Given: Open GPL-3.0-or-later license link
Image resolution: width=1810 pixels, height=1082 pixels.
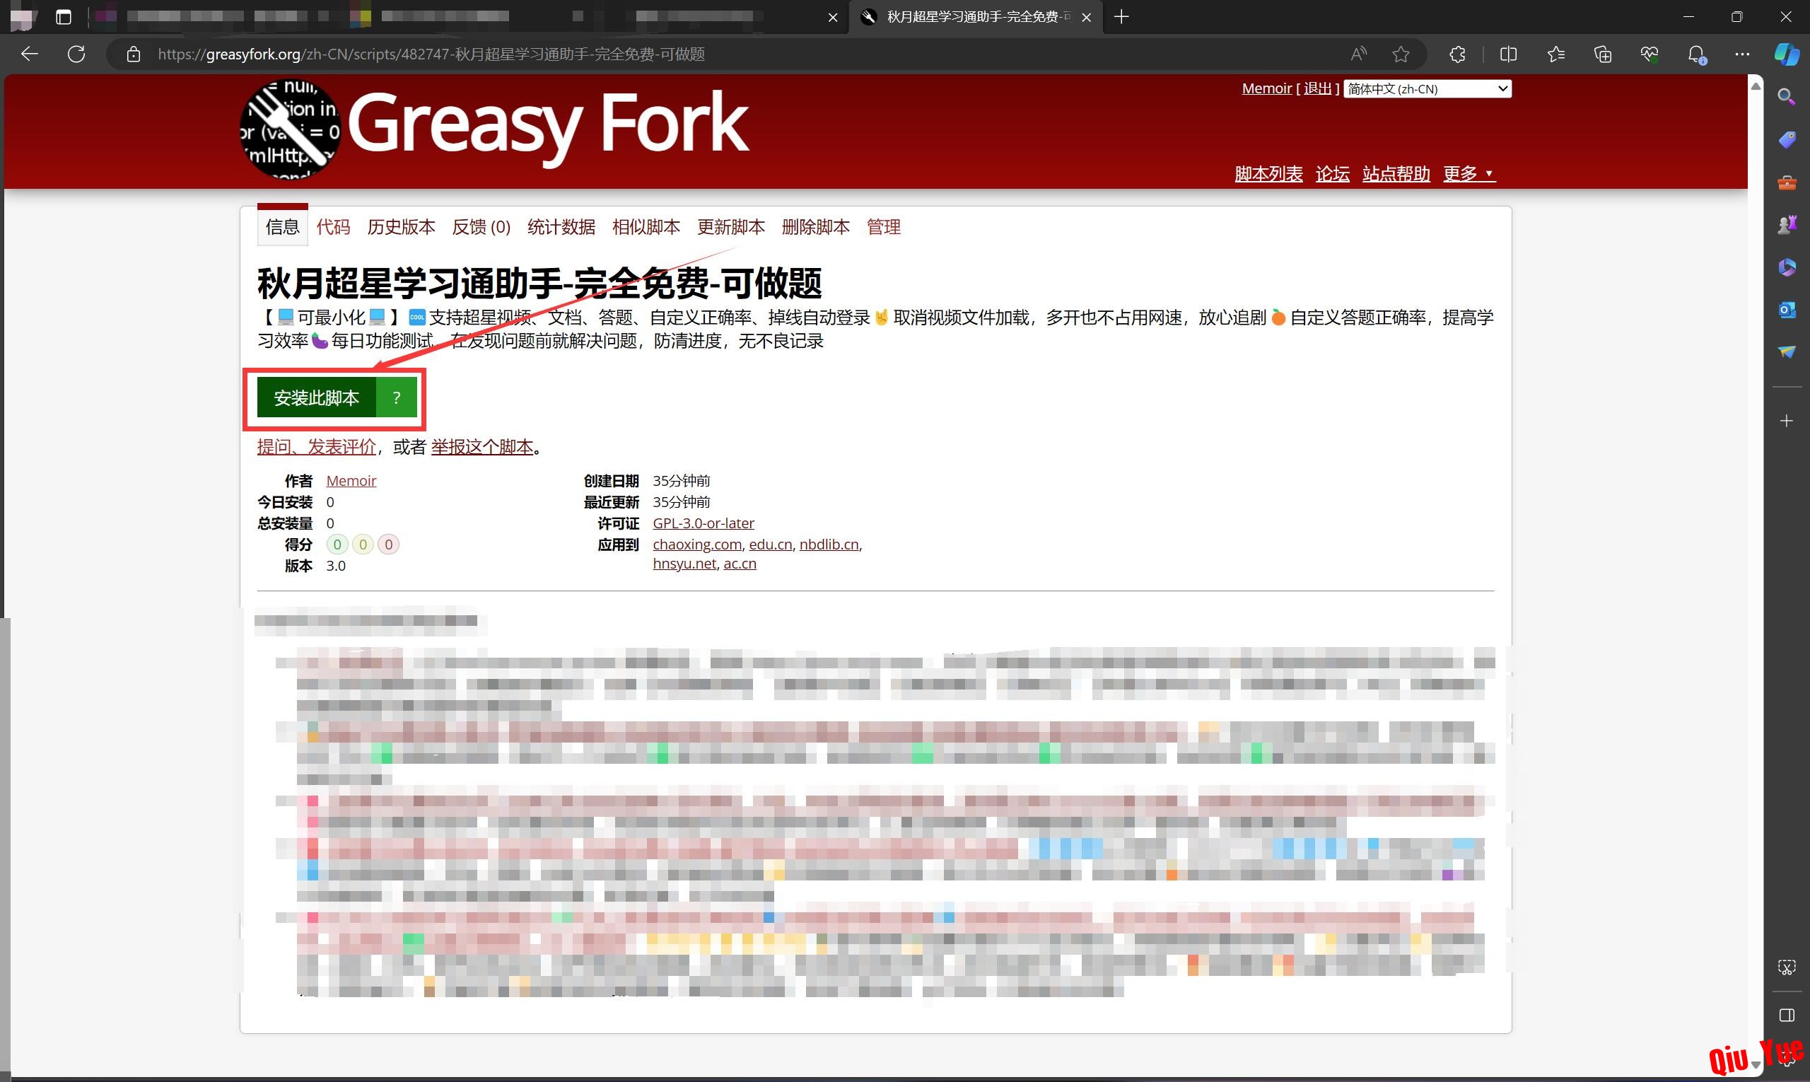Looking at the screenshot, I should pyautogui.click(x=703, y=523).
